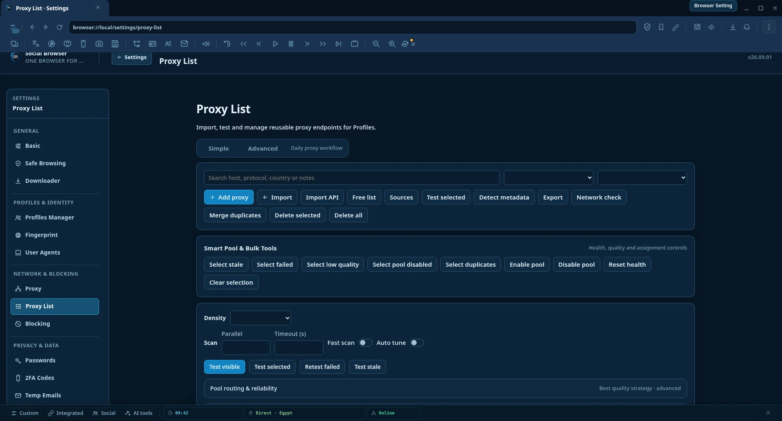
Task: Open Safe Browsing in sidebar
Action: pos(55,163)
